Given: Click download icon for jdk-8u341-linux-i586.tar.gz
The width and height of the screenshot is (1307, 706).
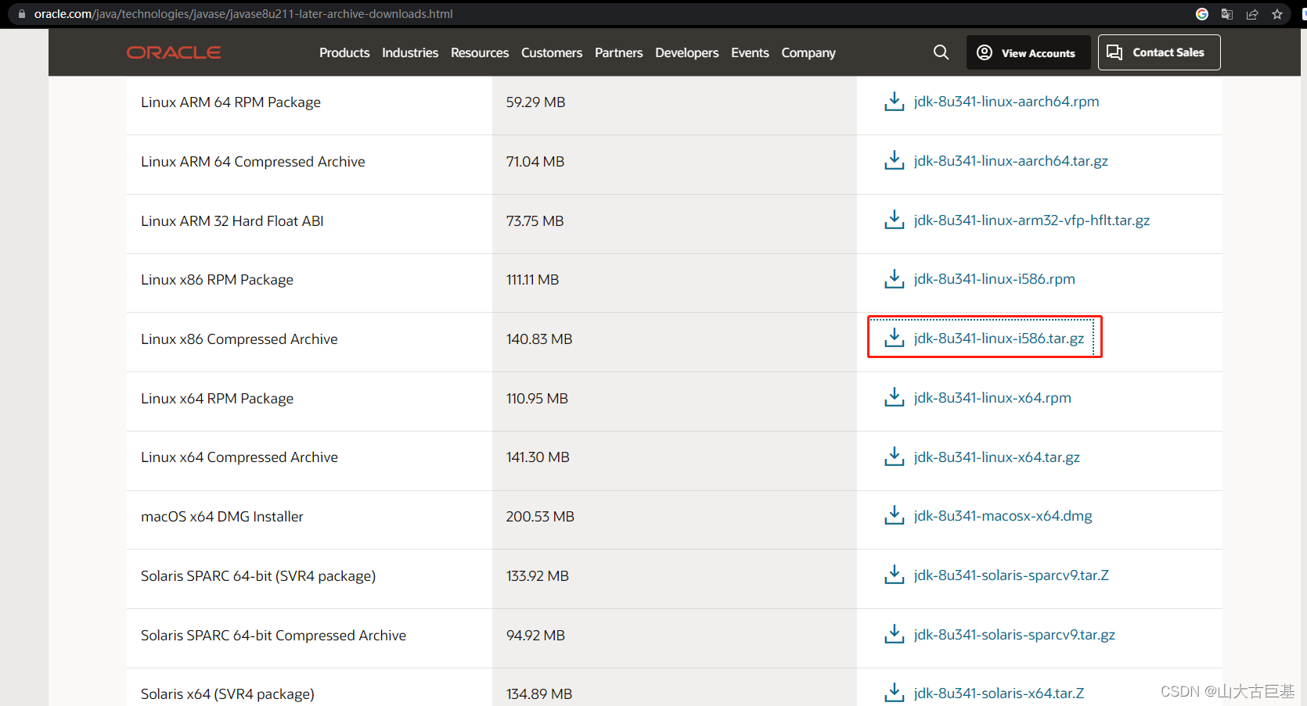Looking at the screenshot, I should point(894,338).
